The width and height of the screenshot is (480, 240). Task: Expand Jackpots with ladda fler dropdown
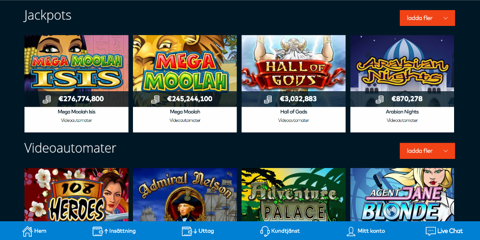pyautogui.click(x=427, y=18)
